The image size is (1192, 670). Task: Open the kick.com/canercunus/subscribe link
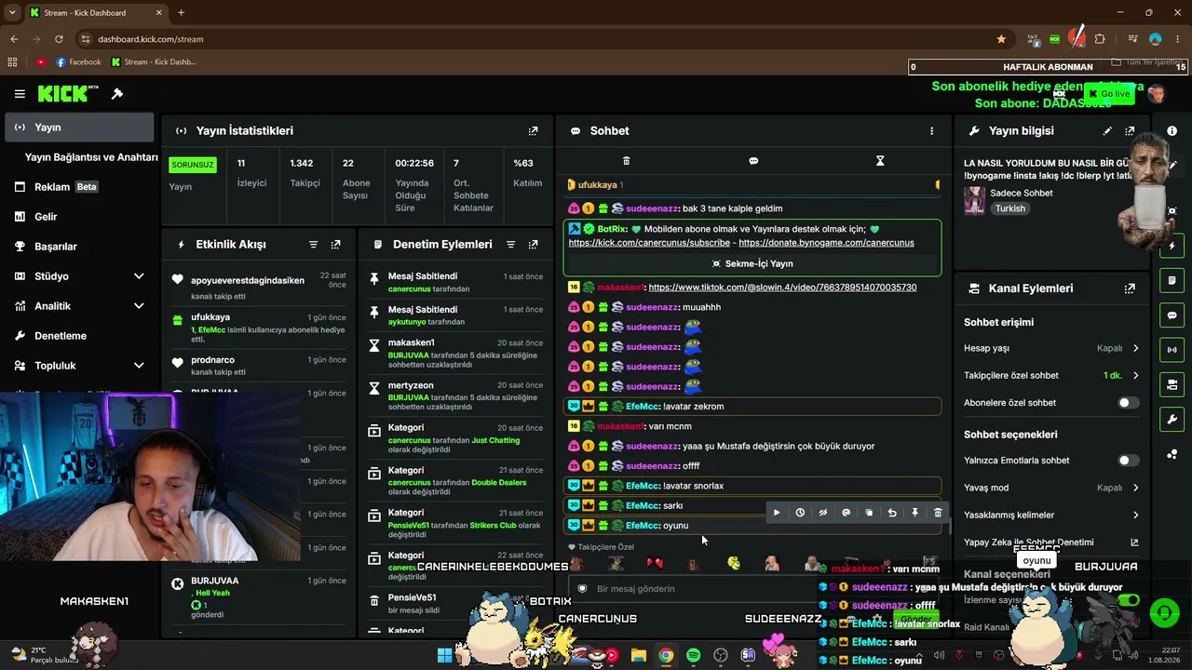click(x=649, y=243)
